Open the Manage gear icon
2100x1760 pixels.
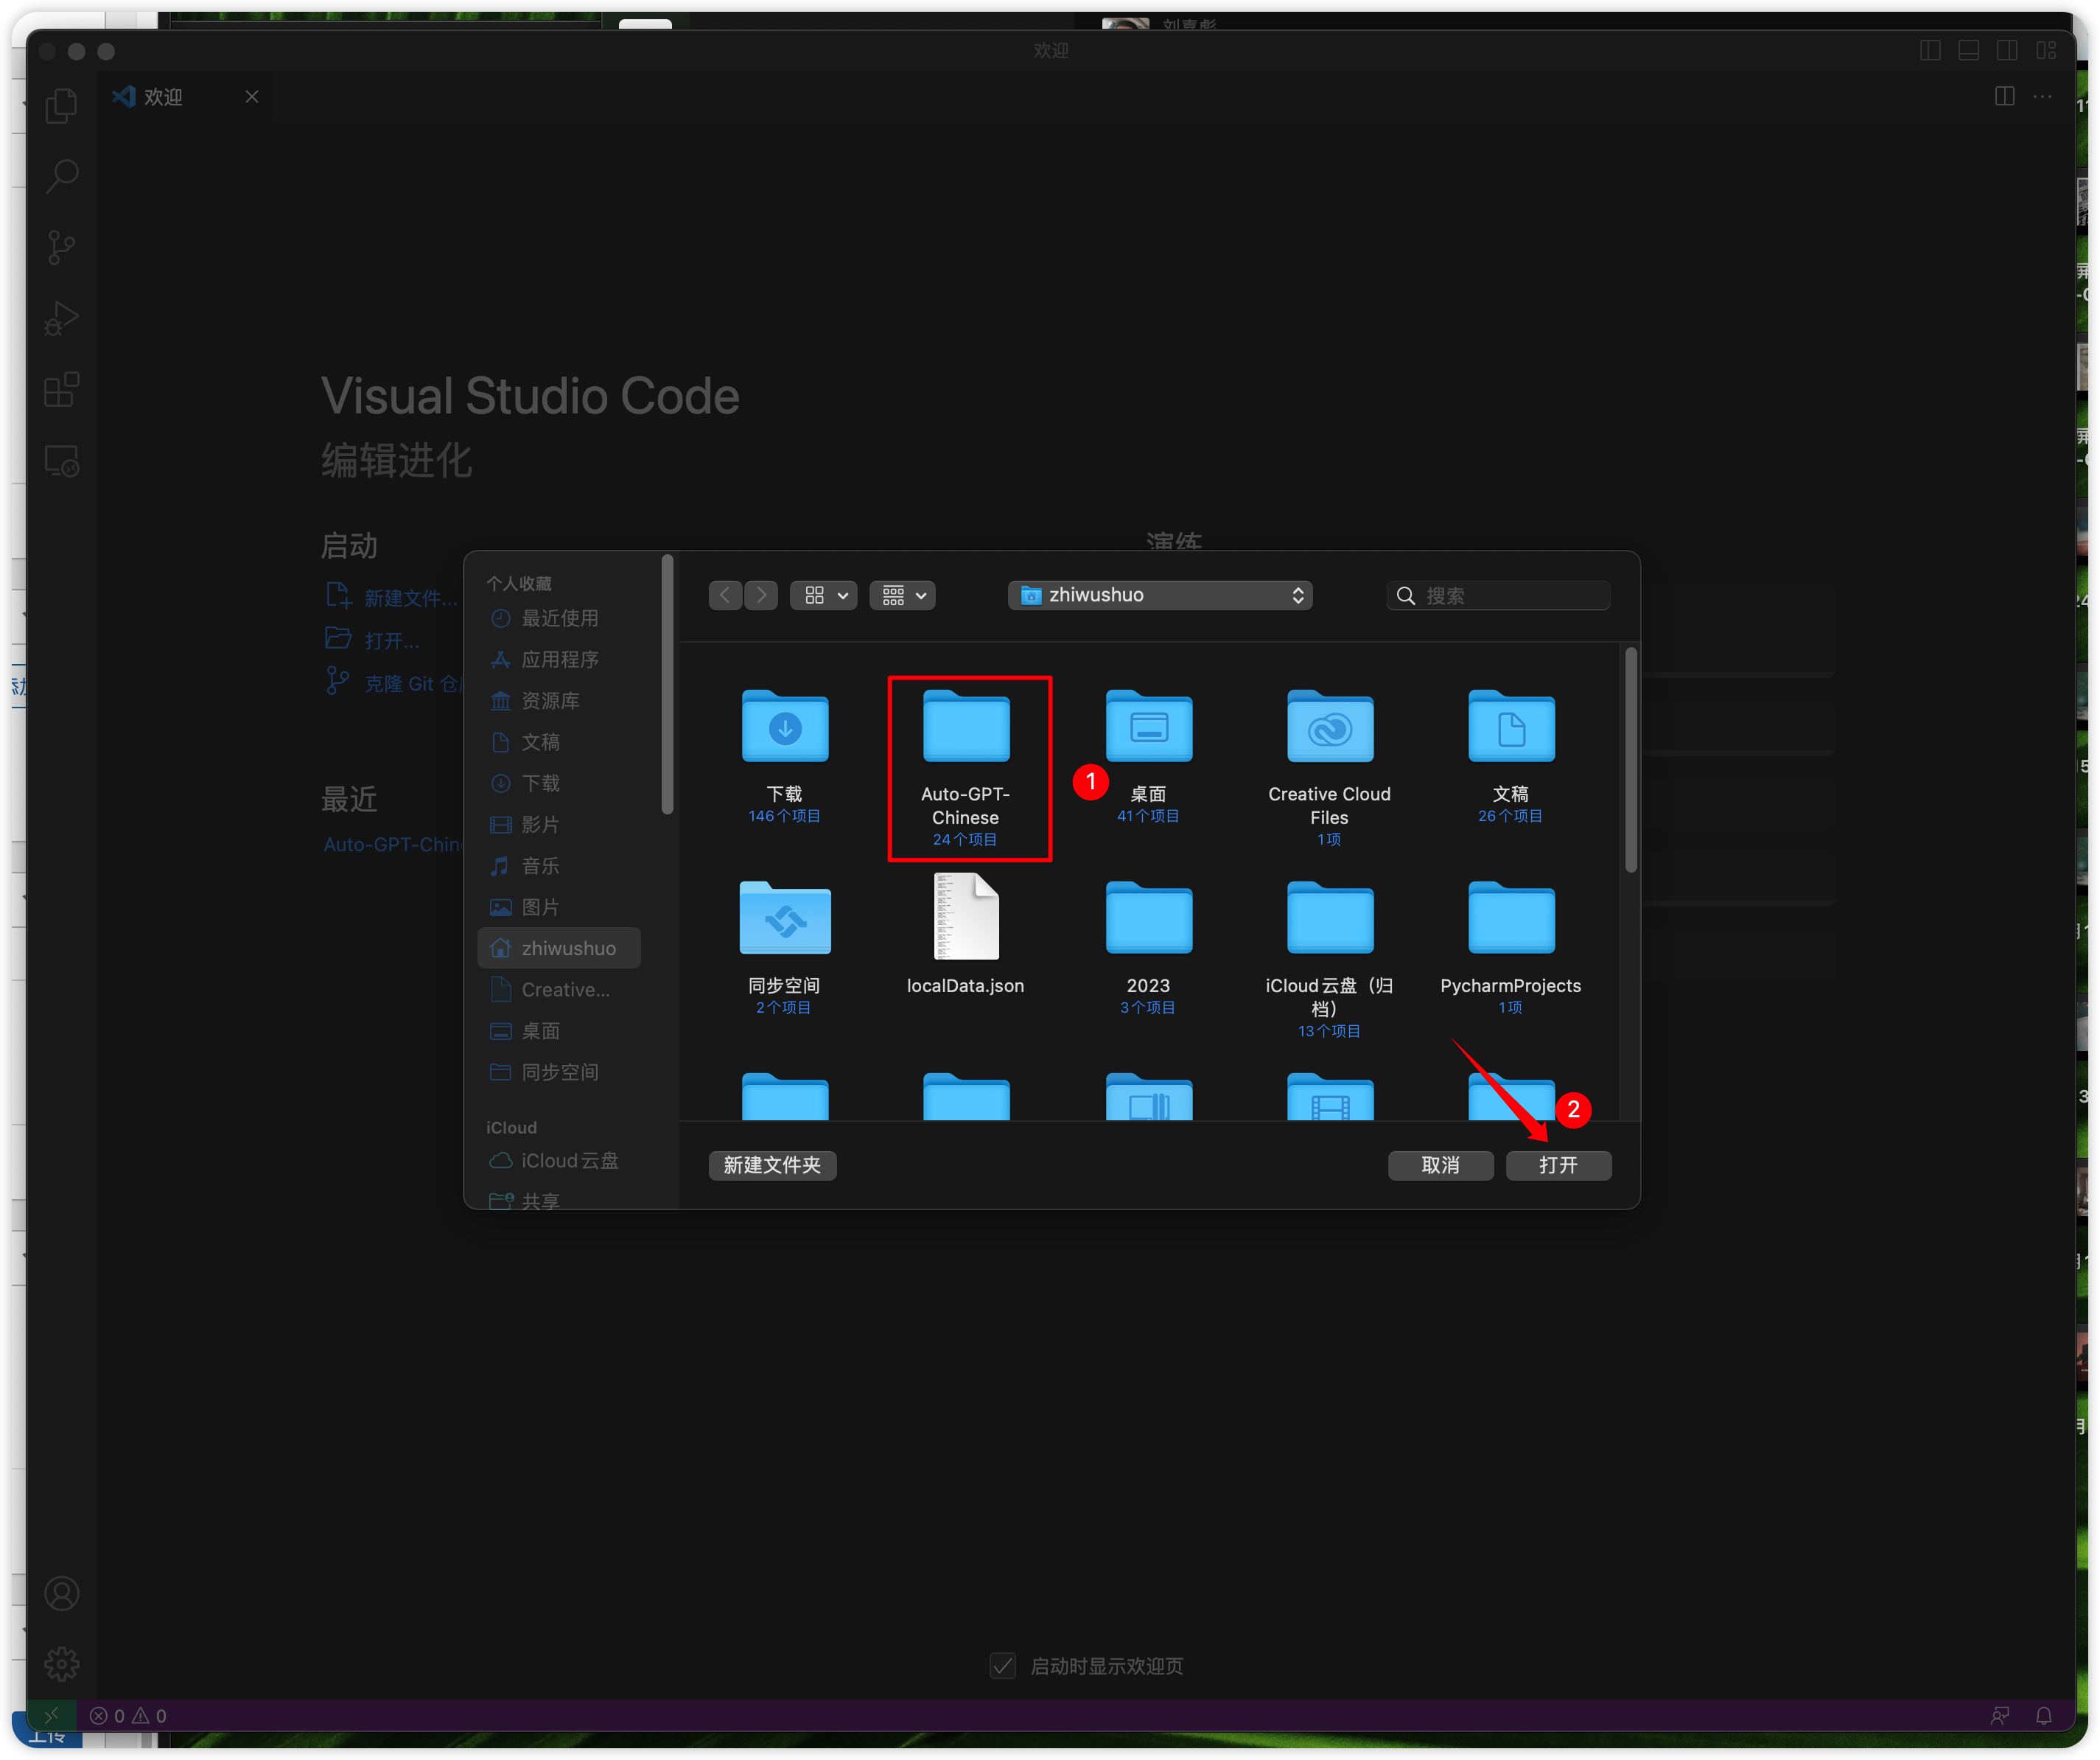(x=61, y=1664)
